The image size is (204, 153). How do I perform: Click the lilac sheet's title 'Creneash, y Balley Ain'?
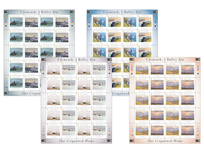click(x=76, y=60)
